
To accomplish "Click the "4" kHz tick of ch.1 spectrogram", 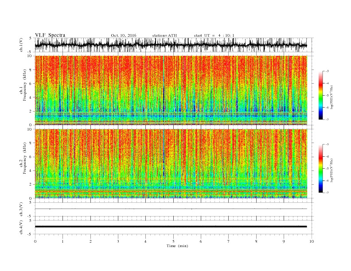I will pyautogui.click(x=31, y=97).
